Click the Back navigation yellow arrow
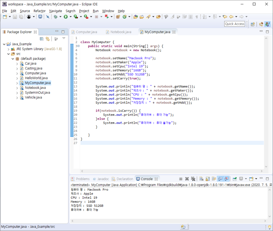Image resolution: width=273 pixels, height=231 pixels. [231, 17]
